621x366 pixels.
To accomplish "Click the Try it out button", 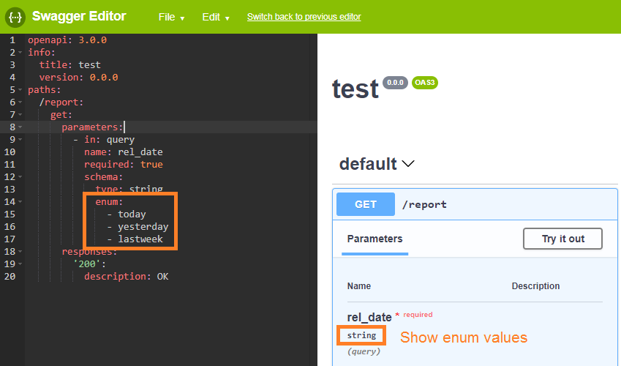I will [x=562, y=239].
